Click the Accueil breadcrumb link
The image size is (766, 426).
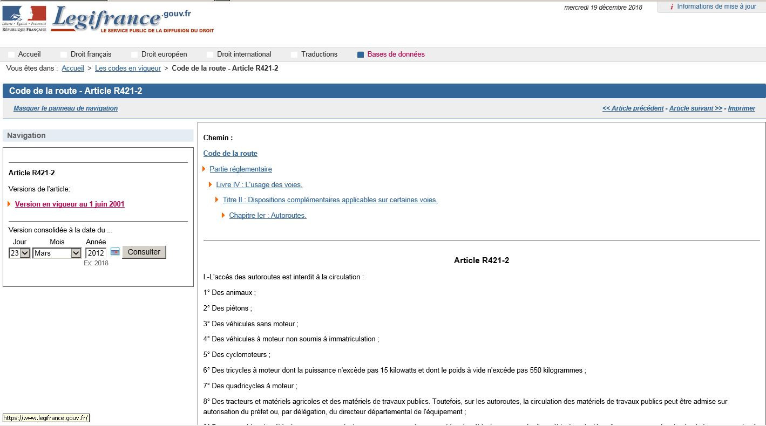point(73,68)
